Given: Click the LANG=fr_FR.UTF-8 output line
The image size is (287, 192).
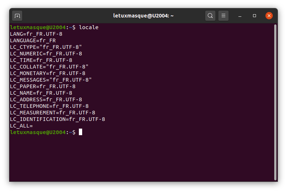Looking at the screenshot, I should [x=36, y=34].
